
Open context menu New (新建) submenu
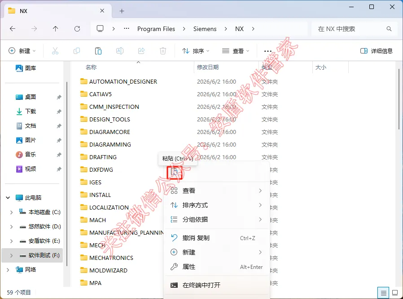[216, 252]
